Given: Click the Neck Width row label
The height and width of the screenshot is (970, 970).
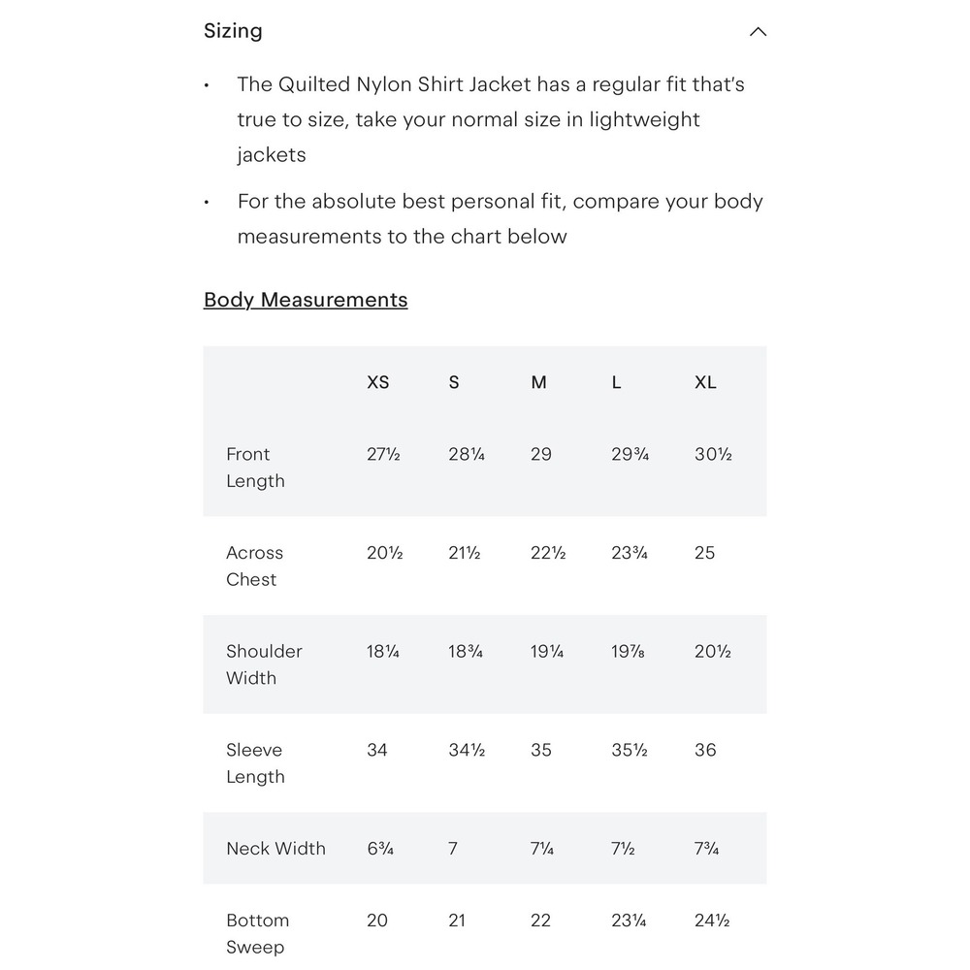Looking at the screenshot, I should coord(275,848).
